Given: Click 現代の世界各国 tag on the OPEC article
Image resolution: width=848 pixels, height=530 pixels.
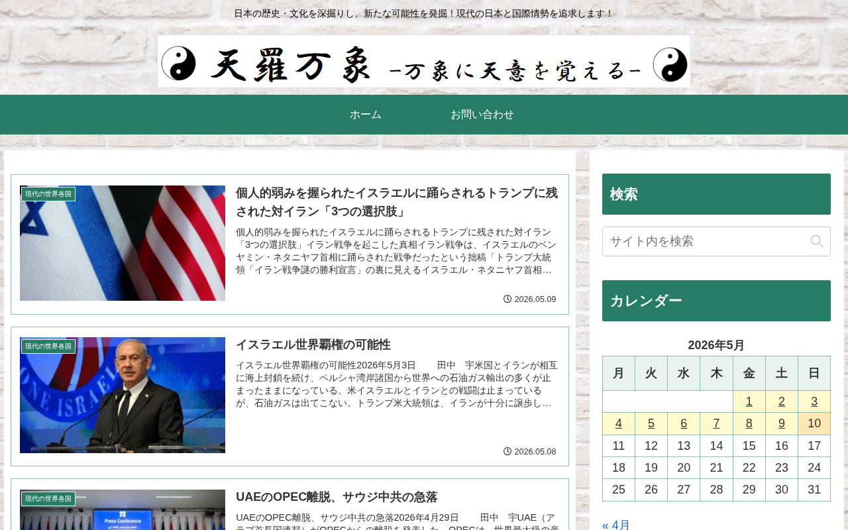Looking at the screenshot, I should pyautogui.click(x=48, y=499).
